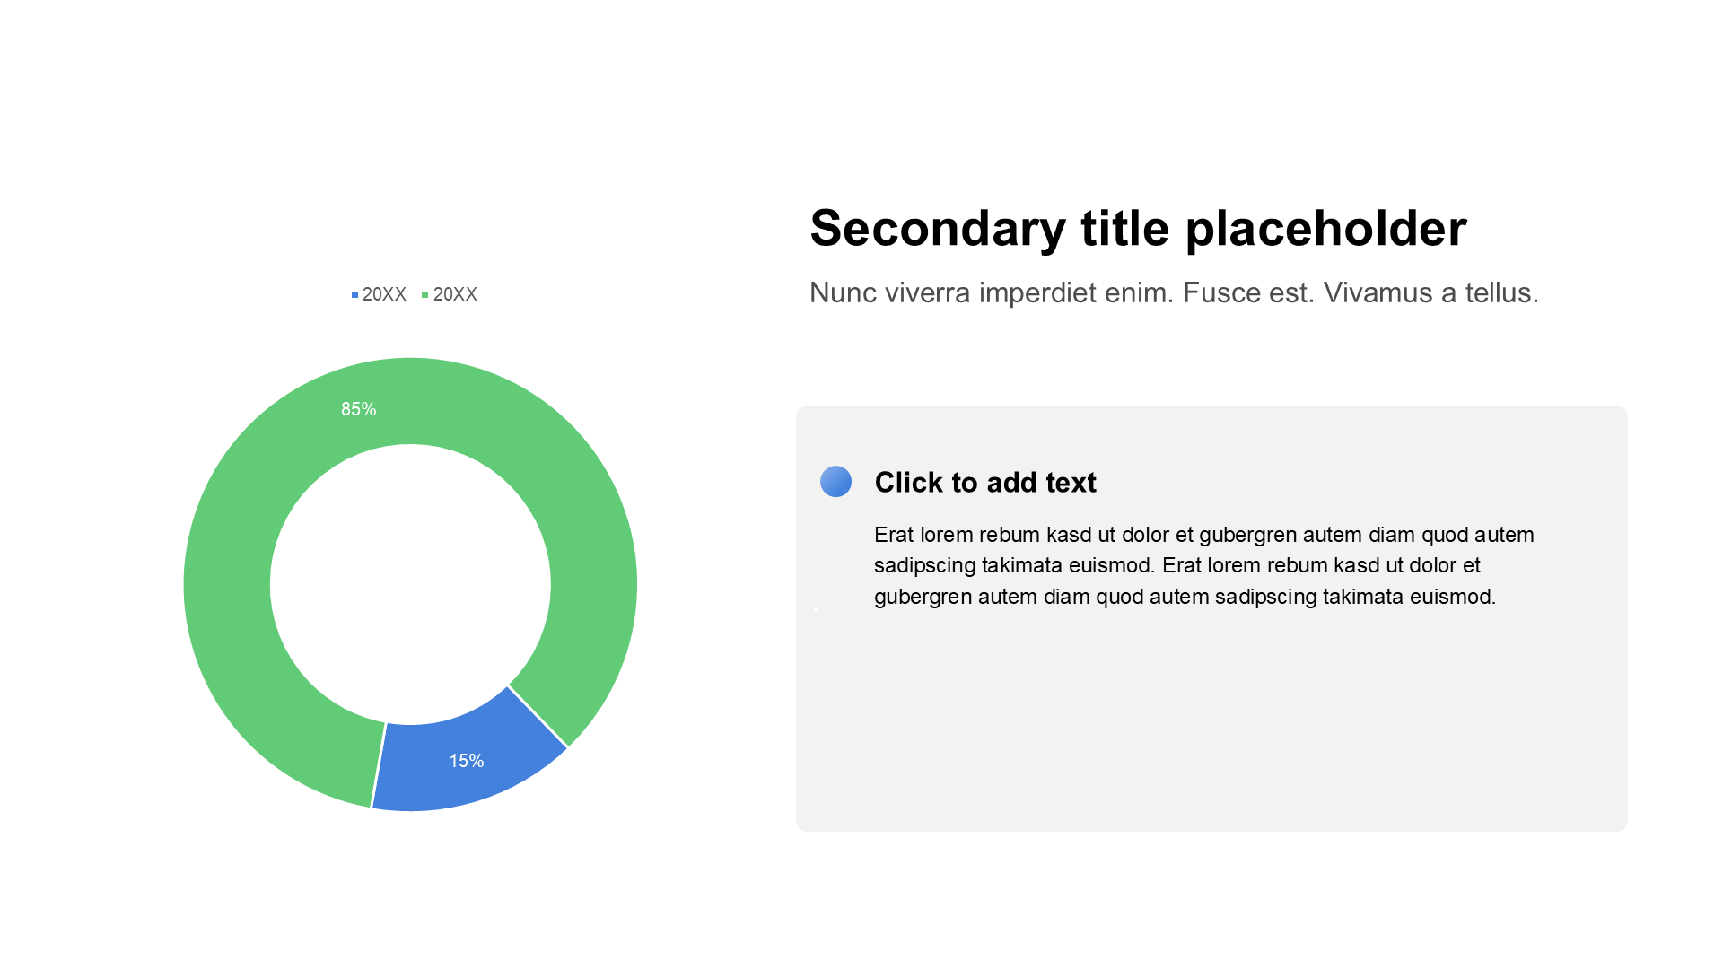Select the blue legend marker square
1723x969 pixels.
pyautogui.click(x=354, y=295)
